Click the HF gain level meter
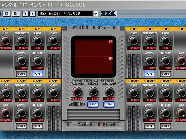 coord(133,66)
